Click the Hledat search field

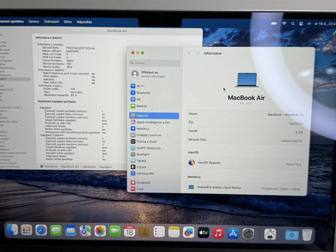pos(154,63)
